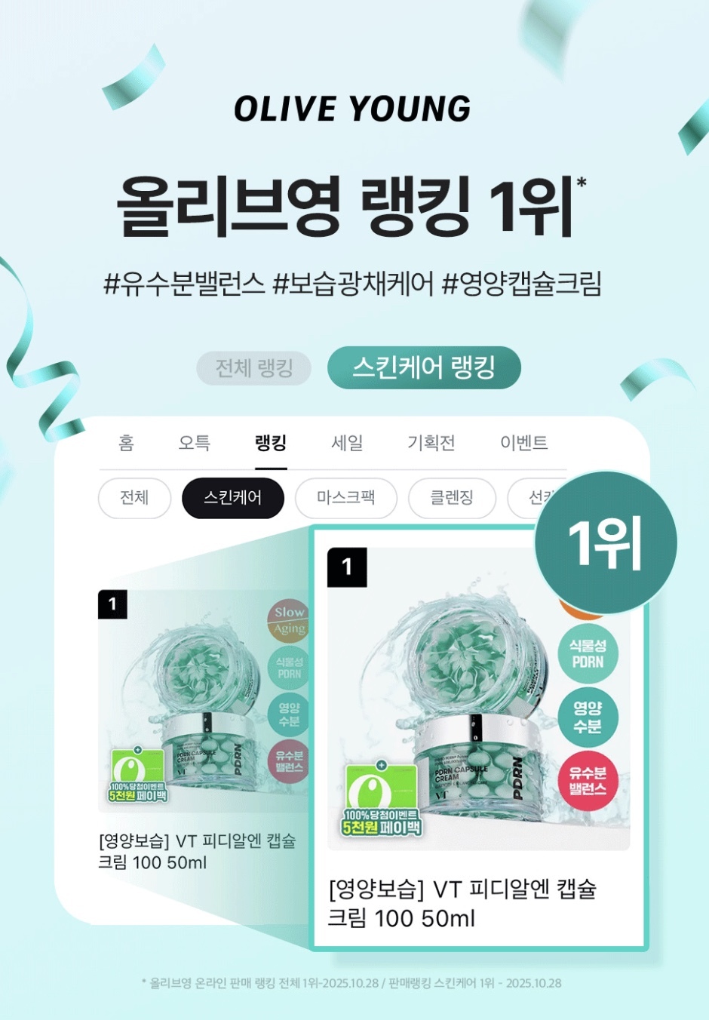The width and height of the screenshot is (709, 1020).
Task: Filter by 마스크팩 category chip
Action: click(345, 498)
